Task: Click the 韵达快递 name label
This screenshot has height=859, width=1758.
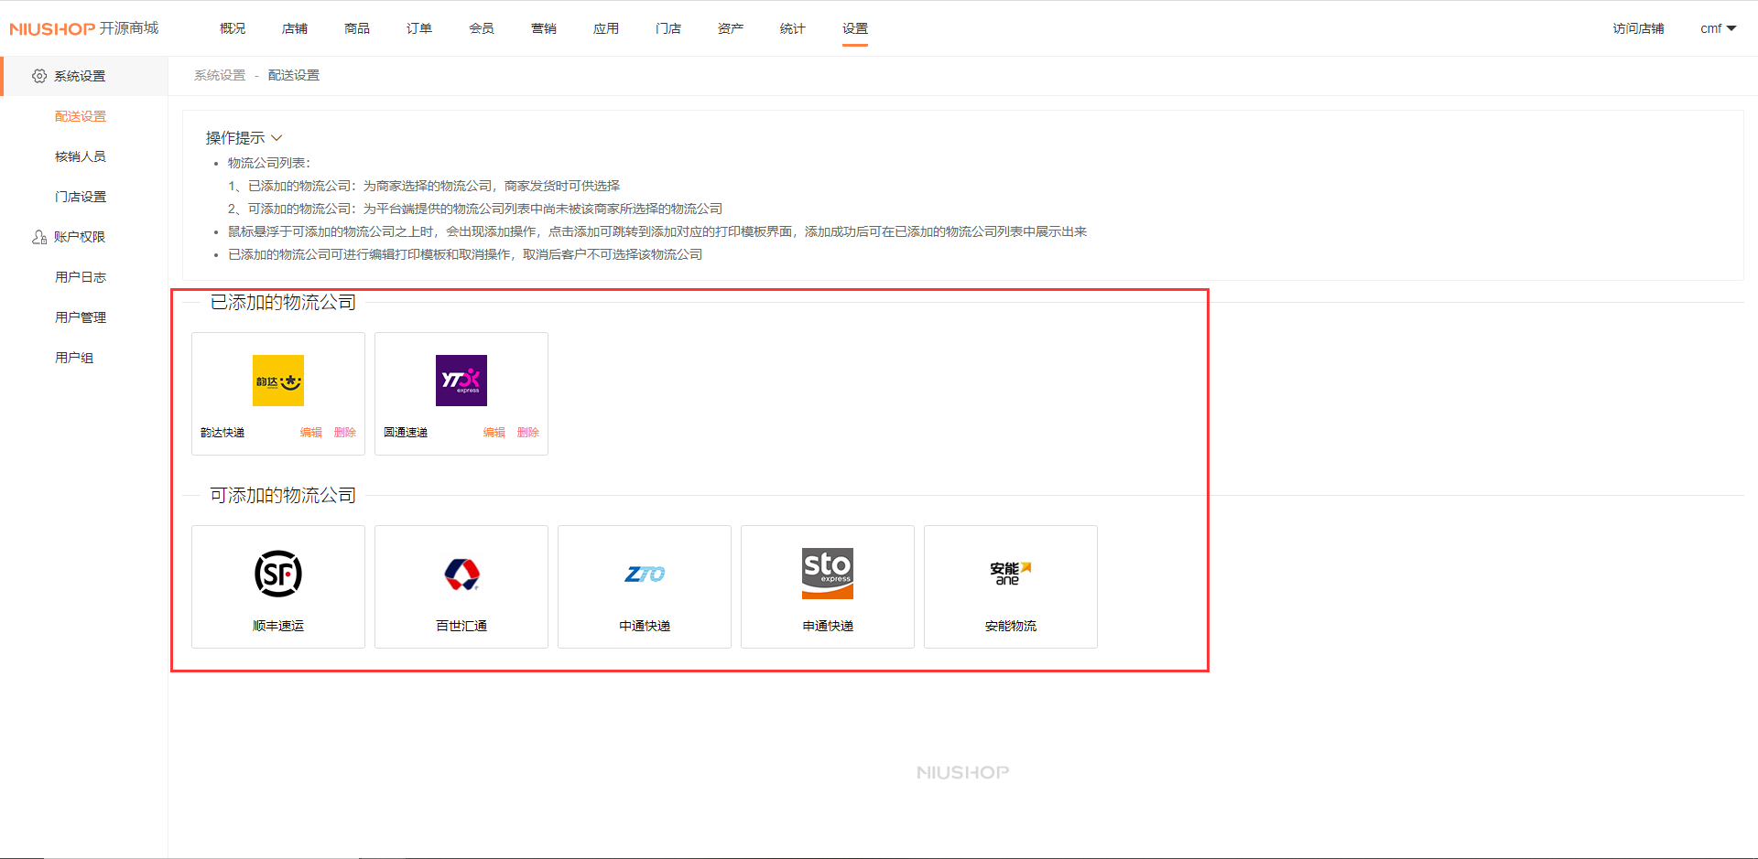Action: [x=222, y=433]
